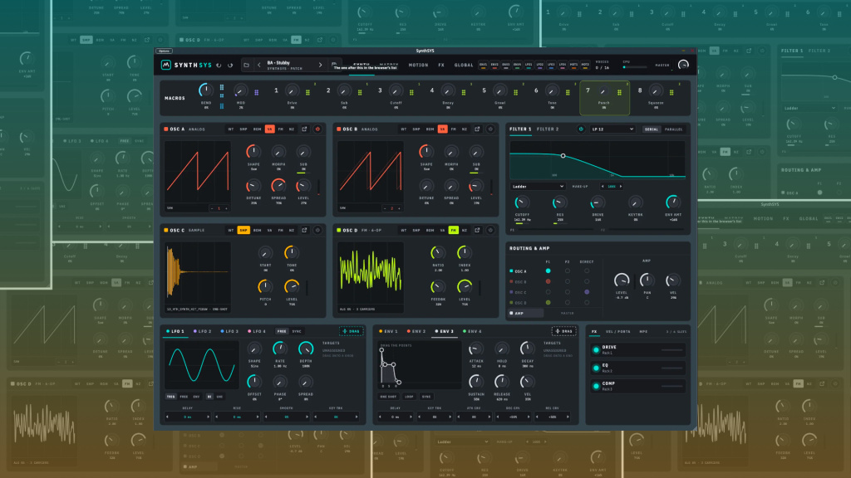Open the LP 12 filter type dropdown
This screenshot has width=851, height=478.
tap(612, 129)
